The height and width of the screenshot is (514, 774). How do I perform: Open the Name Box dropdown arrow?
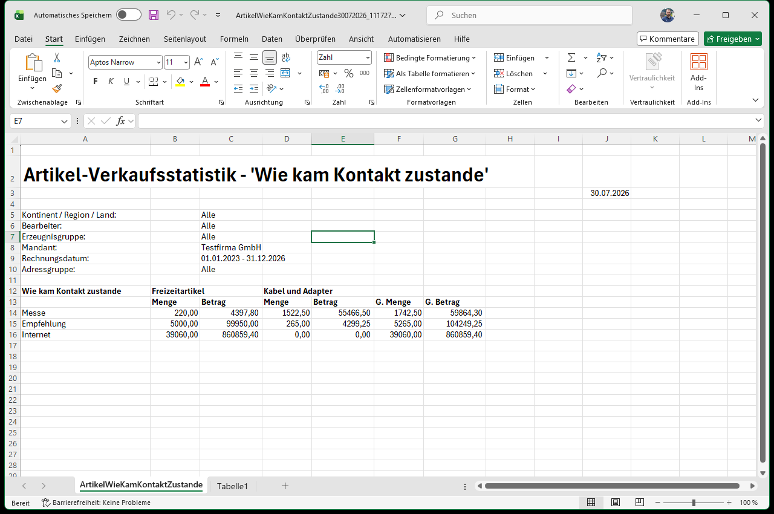click(65, 121)
